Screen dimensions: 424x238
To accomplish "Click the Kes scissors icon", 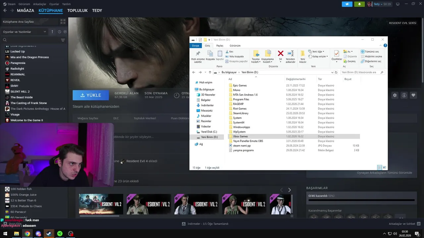I will [227, 52].
